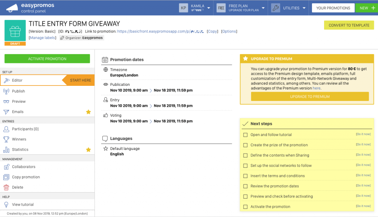Go to Publish in the sidebar
378x217 pixels.
pyautogui.click(x=47, y=91)
